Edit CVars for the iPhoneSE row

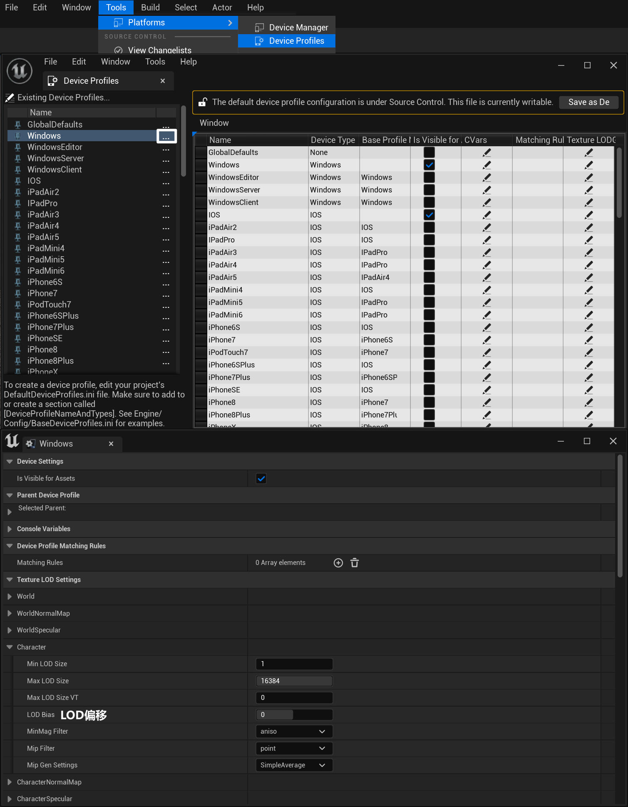[487, 390]
